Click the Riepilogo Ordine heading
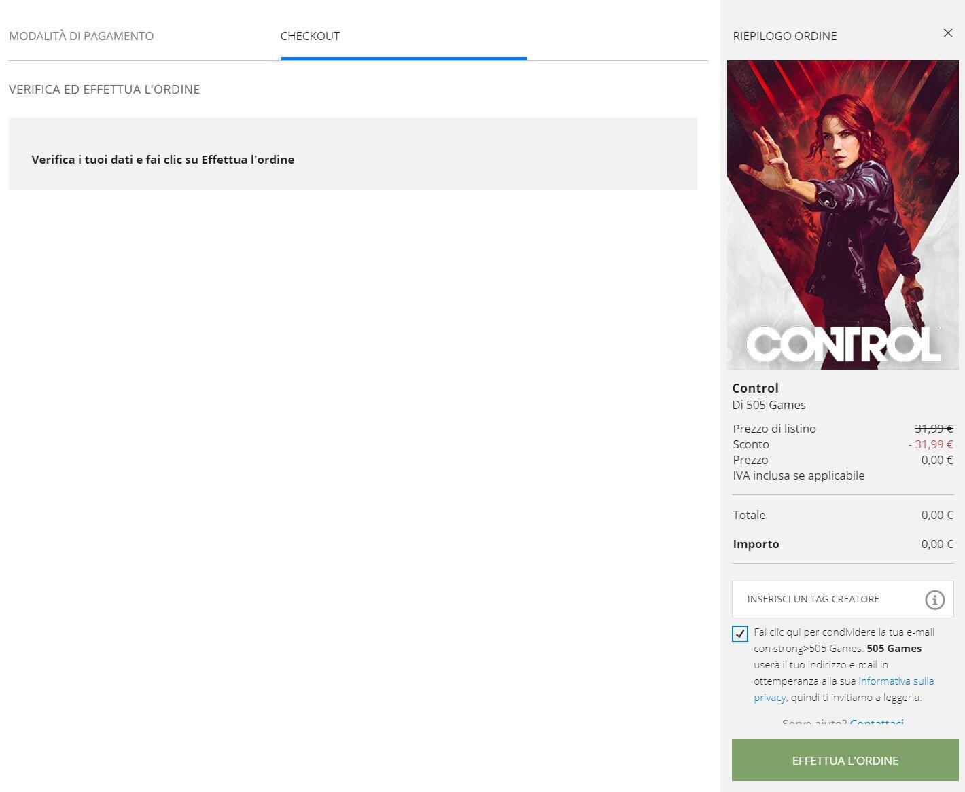Screen dimensions: 965x792 [784, 36]
